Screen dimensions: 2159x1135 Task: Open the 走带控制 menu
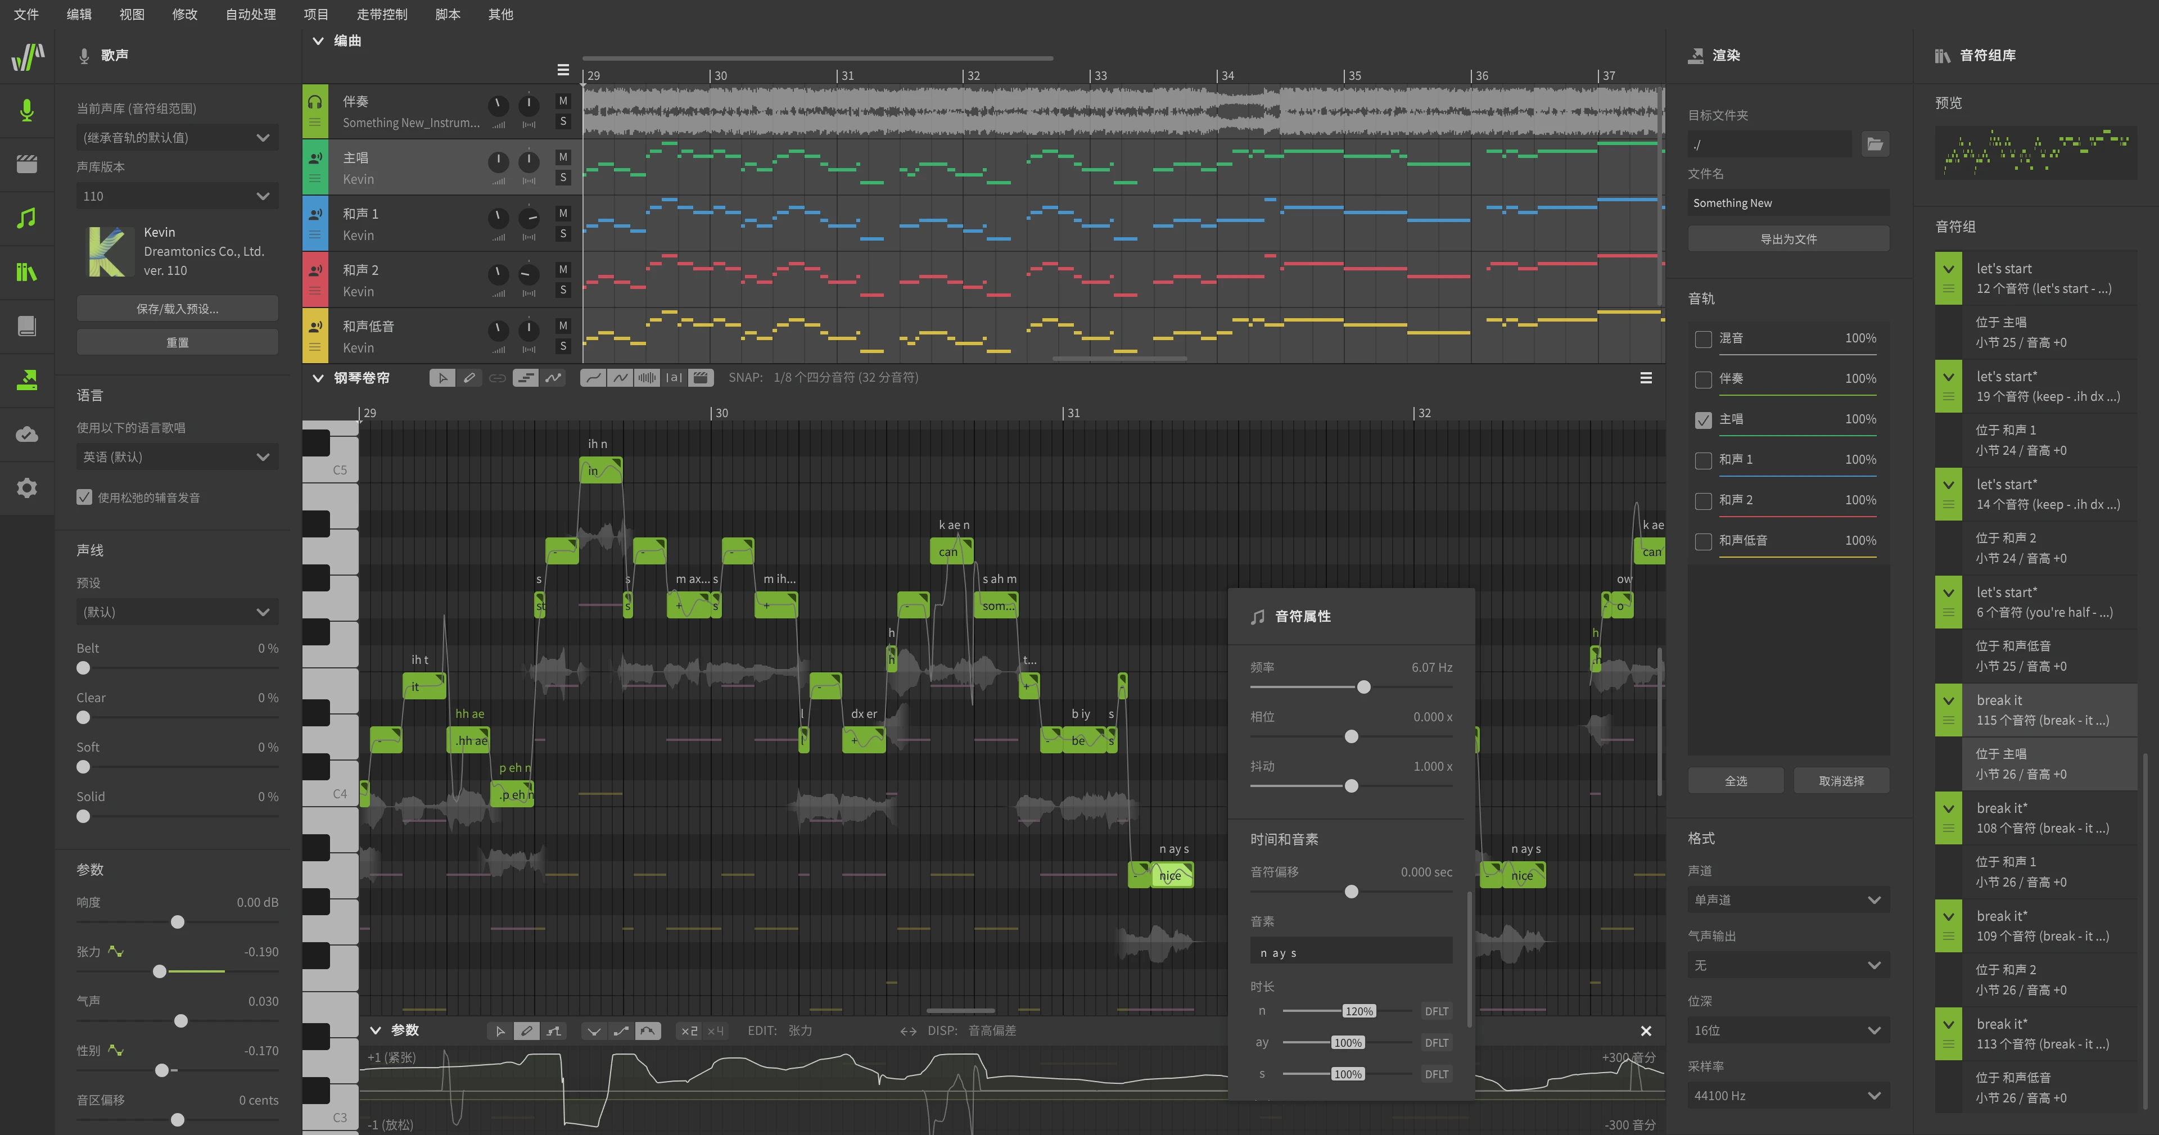pyautogui.click(x=381, y=14)
